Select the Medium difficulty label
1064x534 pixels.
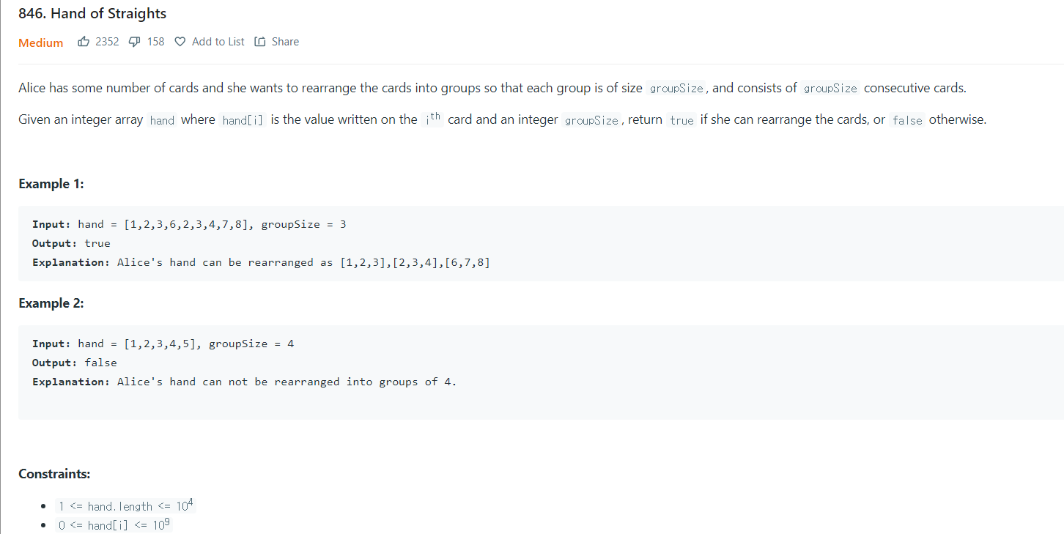coord(40,42)
